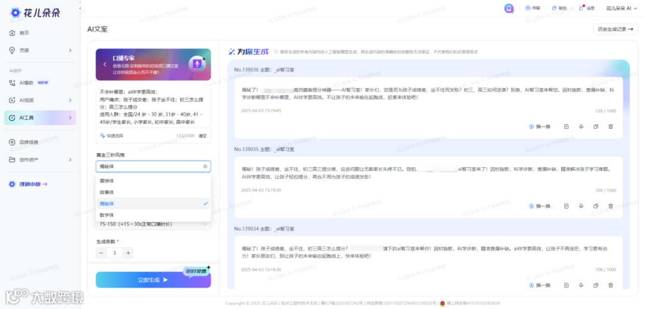Click the microphone icon on card No.139036
The image size is (645, 309).
click(581, 126)
